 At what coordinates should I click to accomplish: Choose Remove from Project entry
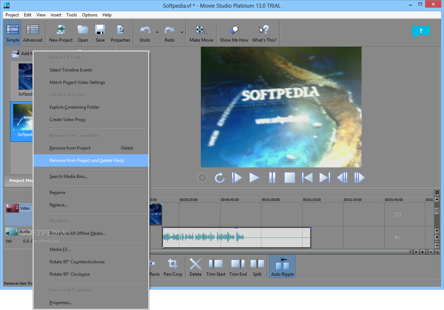pyautogui.click(x=91, y=148)
